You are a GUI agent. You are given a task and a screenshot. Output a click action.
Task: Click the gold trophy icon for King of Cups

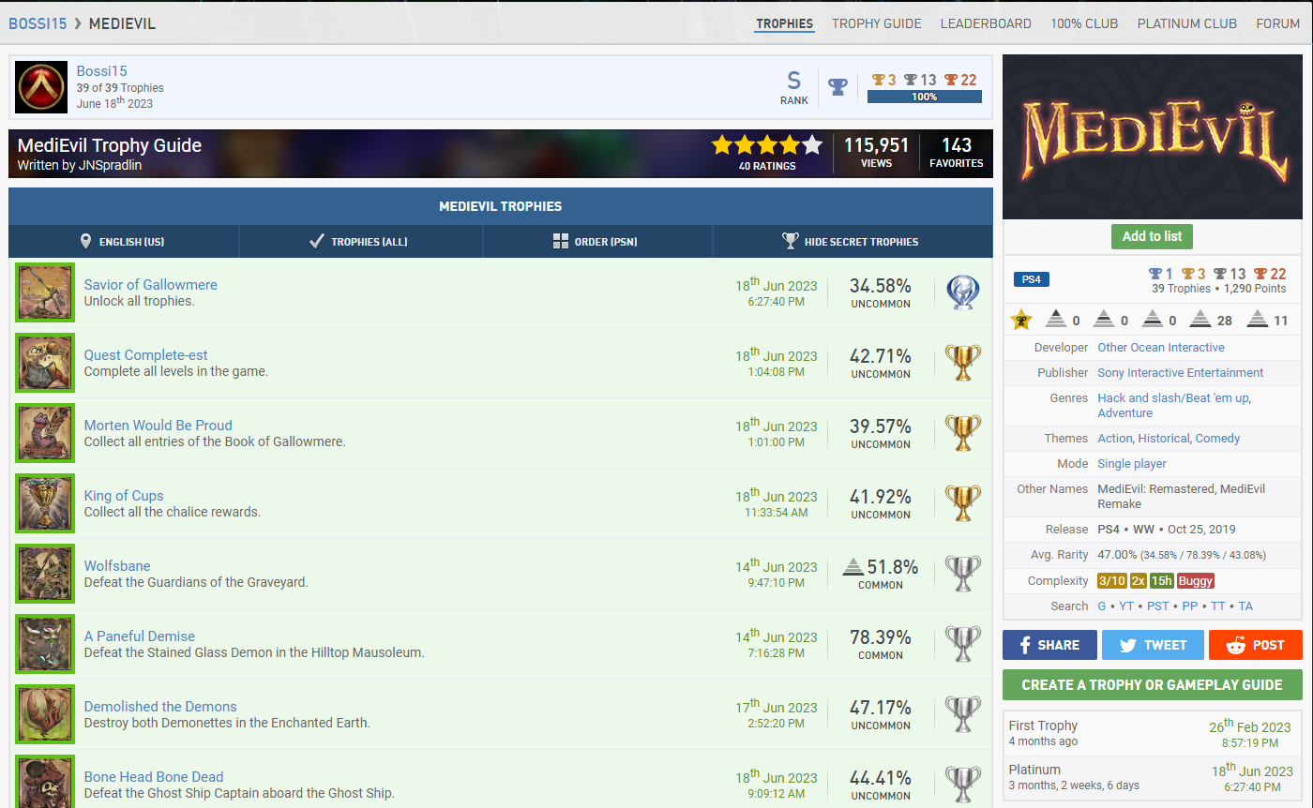click(962, 503)
